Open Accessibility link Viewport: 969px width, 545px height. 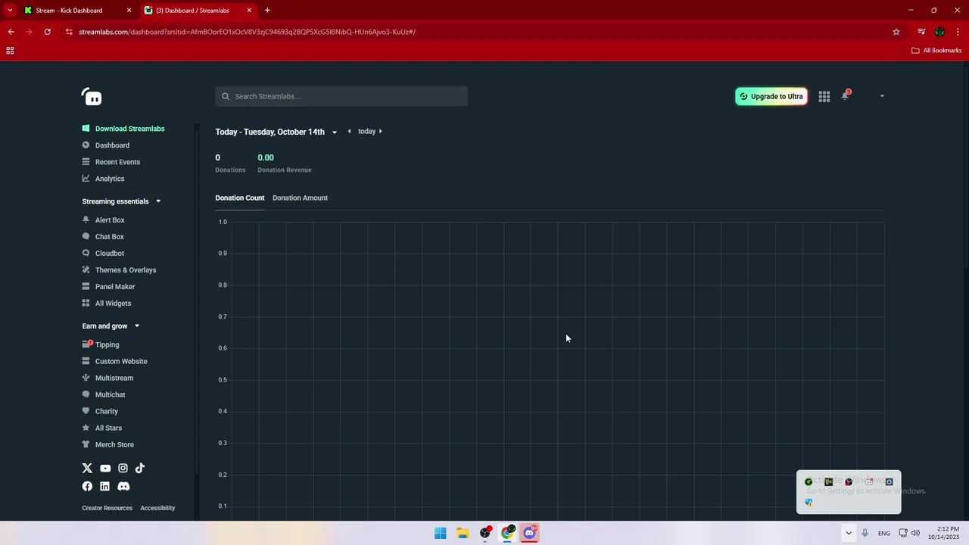[x=157, y=508]
